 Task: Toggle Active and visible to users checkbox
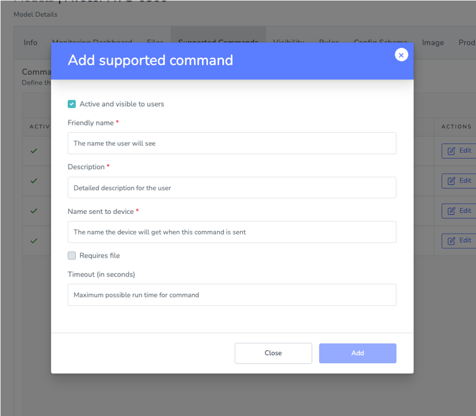[72, 104]
